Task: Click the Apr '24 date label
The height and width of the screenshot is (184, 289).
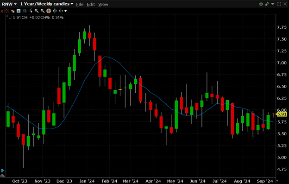Action: [x=153, y=181]
